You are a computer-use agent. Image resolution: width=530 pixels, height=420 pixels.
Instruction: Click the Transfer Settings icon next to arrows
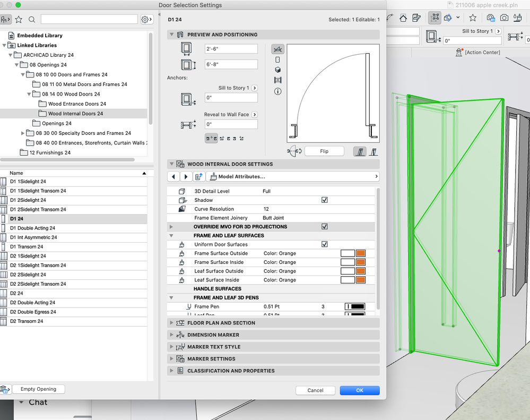click(199, 176)
